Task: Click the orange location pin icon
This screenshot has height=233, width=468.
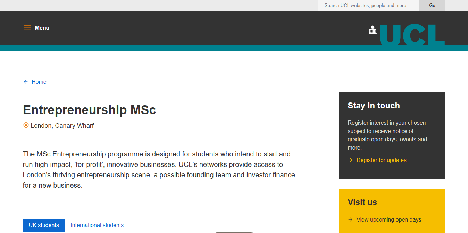Action: [26, 125]
